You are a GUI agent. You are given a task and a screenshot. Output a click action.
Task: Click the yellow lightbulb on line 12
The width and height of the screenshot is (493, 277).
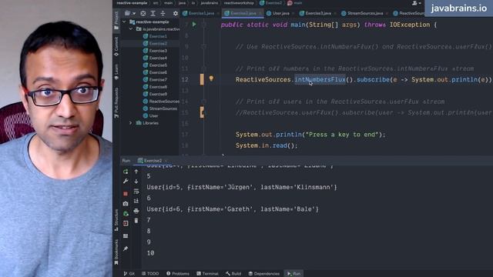[211, 78]
